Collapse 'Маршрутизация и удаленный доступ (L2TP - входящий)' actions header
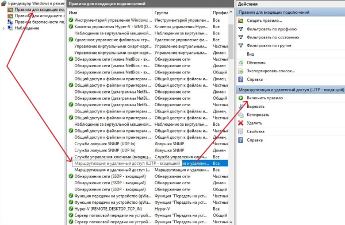The height and width of the screenshot is (225, 345). [x=290, y=90]
